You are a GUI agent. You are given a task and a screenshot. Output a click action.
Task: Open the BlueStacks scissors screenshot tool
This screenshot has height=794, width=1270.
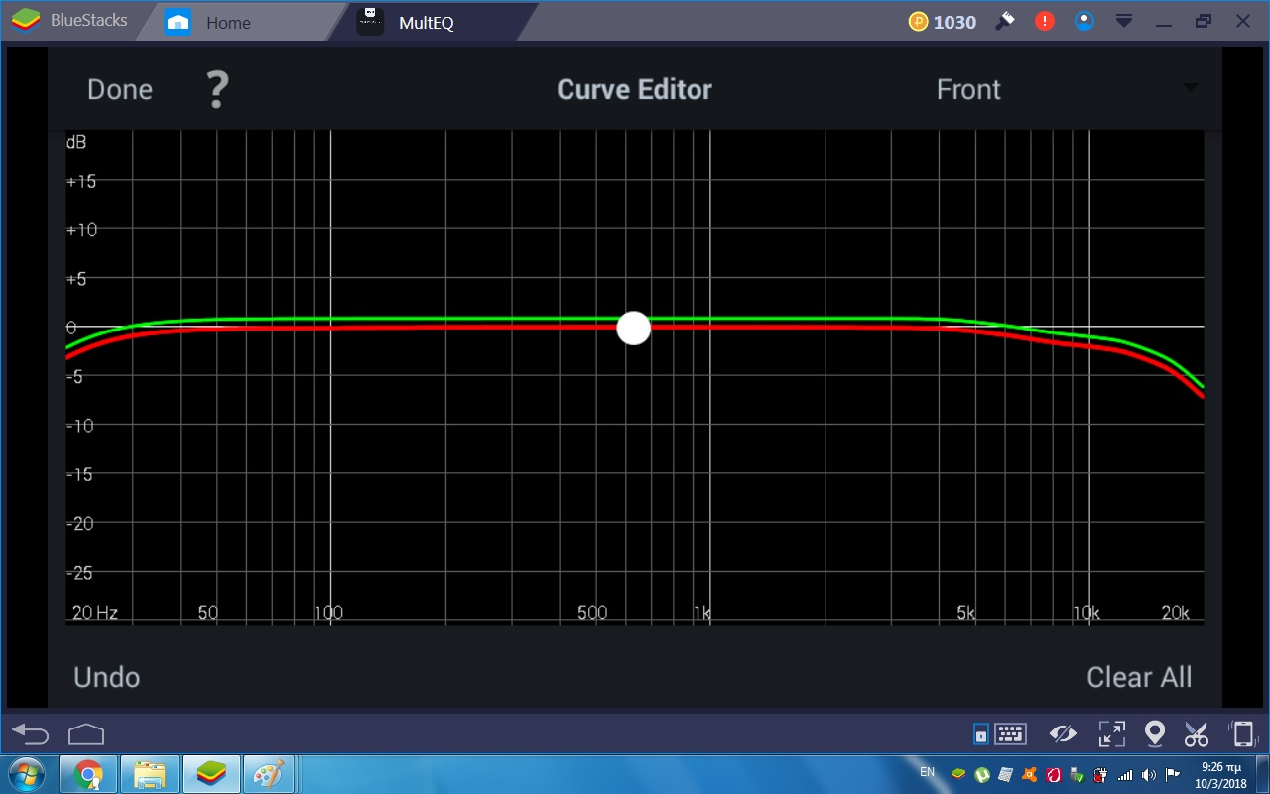1197,734
